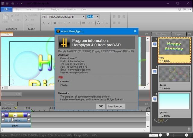Toggle the monitor icon beside text layer

tap(155, 44)
